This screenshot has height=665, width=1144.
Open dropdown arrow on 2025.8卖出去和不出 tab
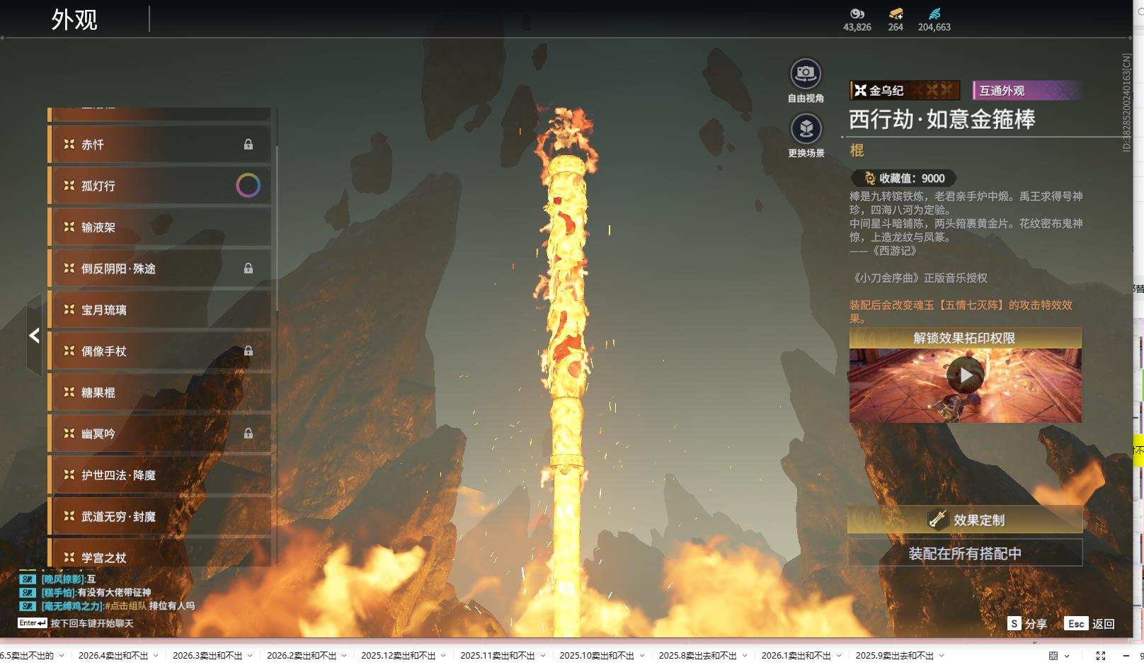tap(744, 656)
